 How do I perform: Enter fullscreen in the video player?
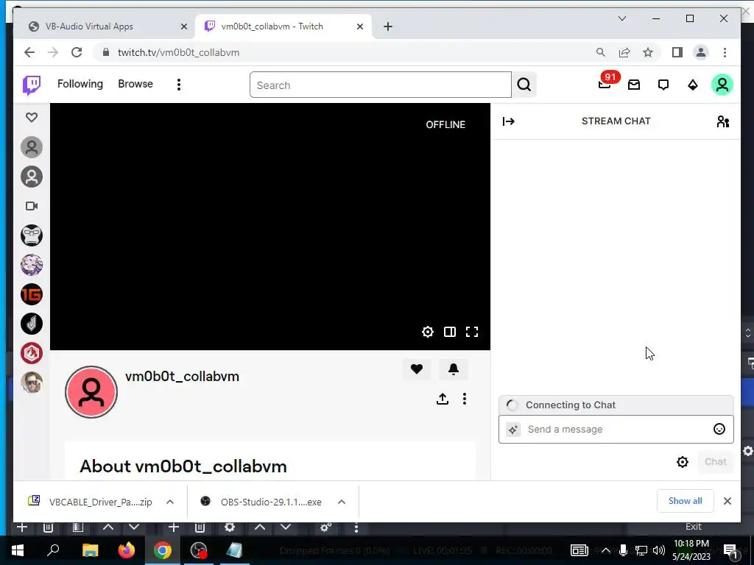tap(472, 332)
